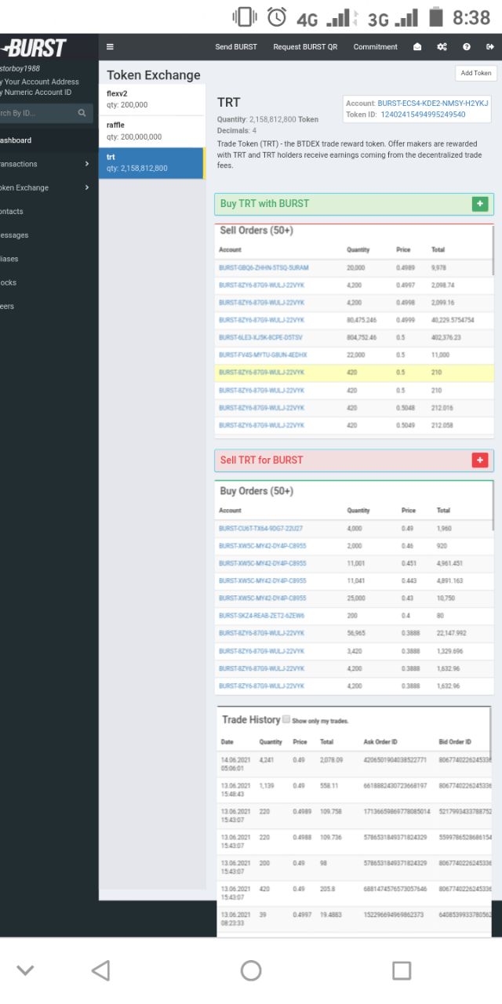This screenshot has height=1004, width=502.
Task: Toggle the hamburger sidebar menu
Action: (x=110, y=47)
